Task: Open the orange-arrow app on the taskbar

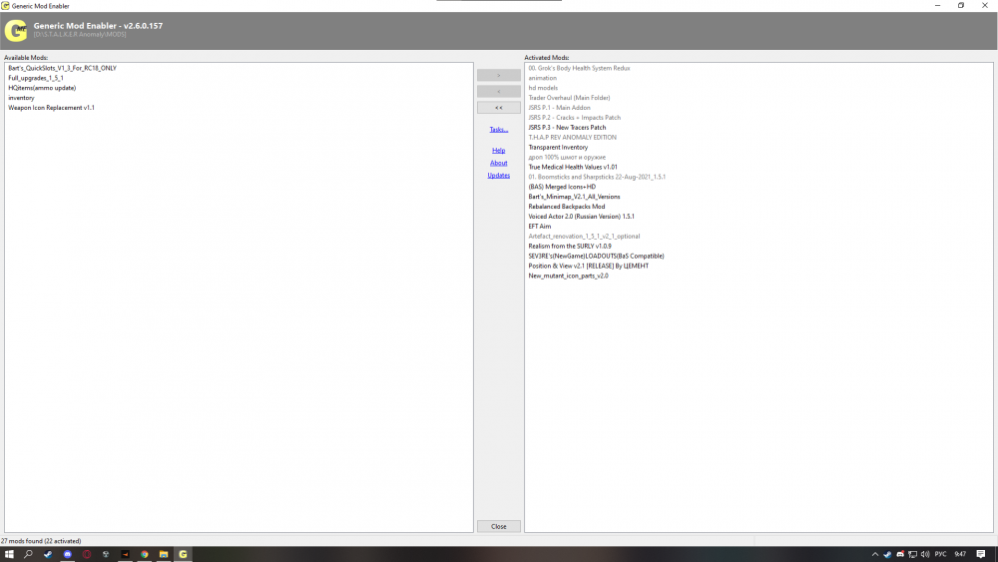Action: click(126, 554)
